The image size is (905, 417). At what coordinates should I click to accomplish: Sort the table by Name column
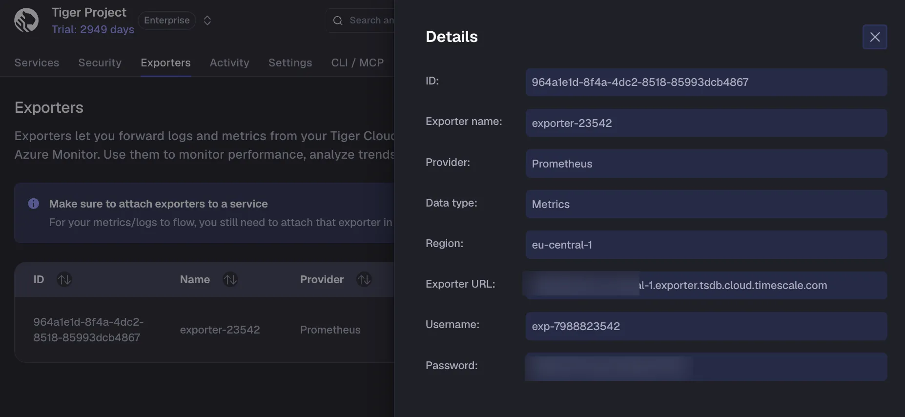230,279
